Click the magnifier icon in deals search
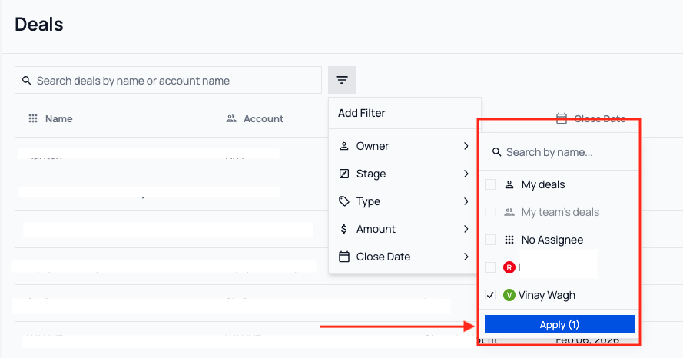The height and width of the screenshot is (358, 683). [x=27, y=81]
